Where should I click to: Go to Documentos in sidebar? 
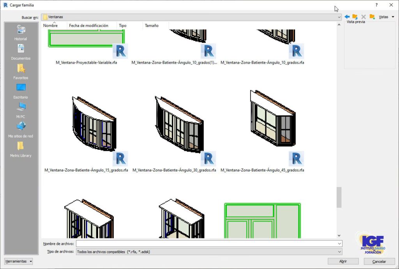(21, 52)
